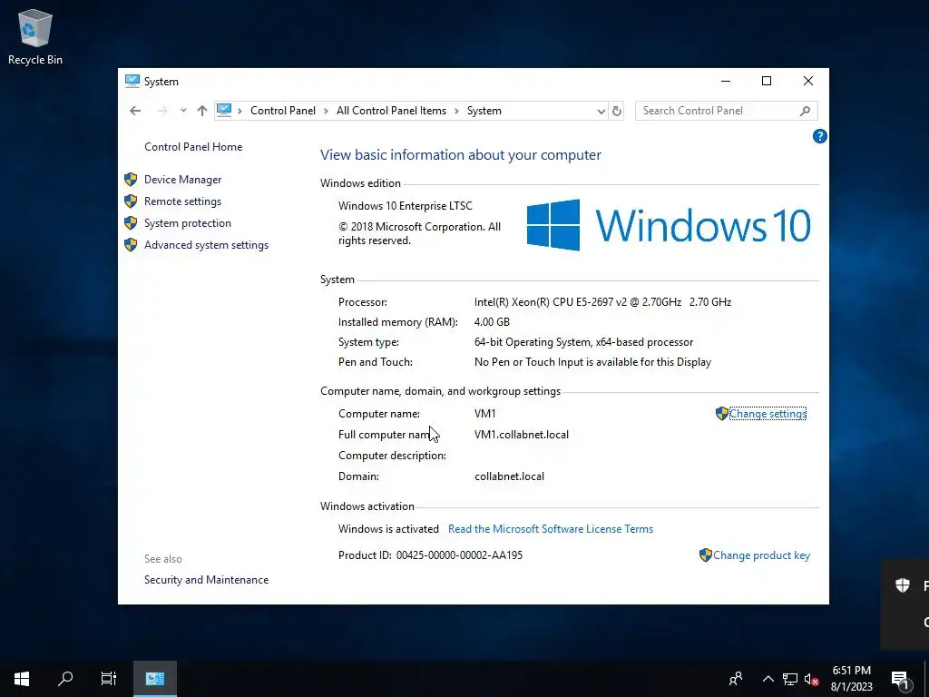Click the collabnet.local domain value
The width and height of the screenshot is (929, 697).
509,476
